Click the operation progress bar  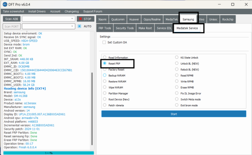tap(49, 153)
